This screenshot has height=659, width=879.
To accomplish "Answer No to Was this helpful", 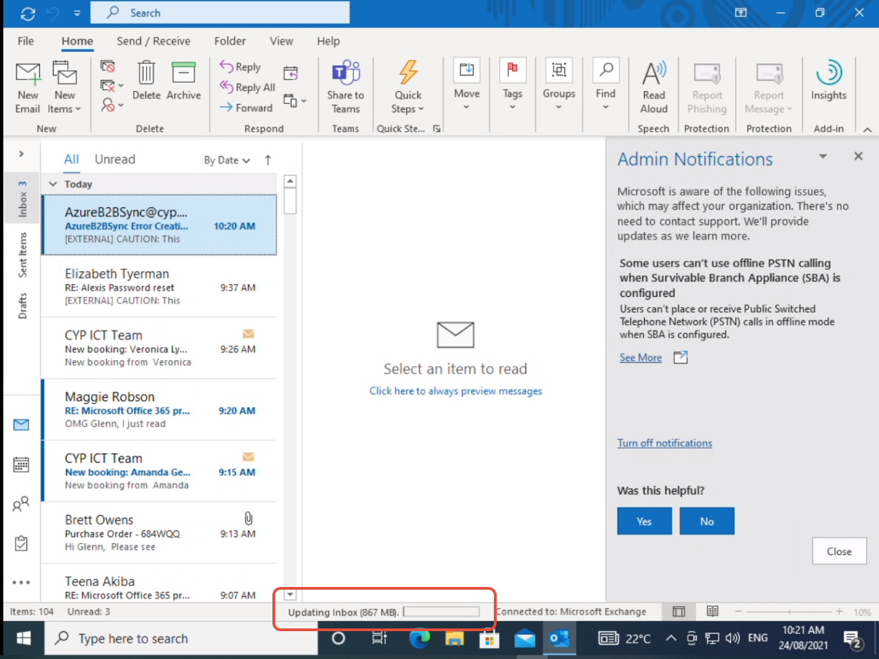I will click(x=707, y=521).
